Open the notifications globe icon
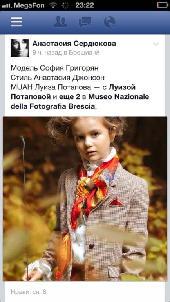The width and height of the screenshot is (170, 302). pos(109,22)
